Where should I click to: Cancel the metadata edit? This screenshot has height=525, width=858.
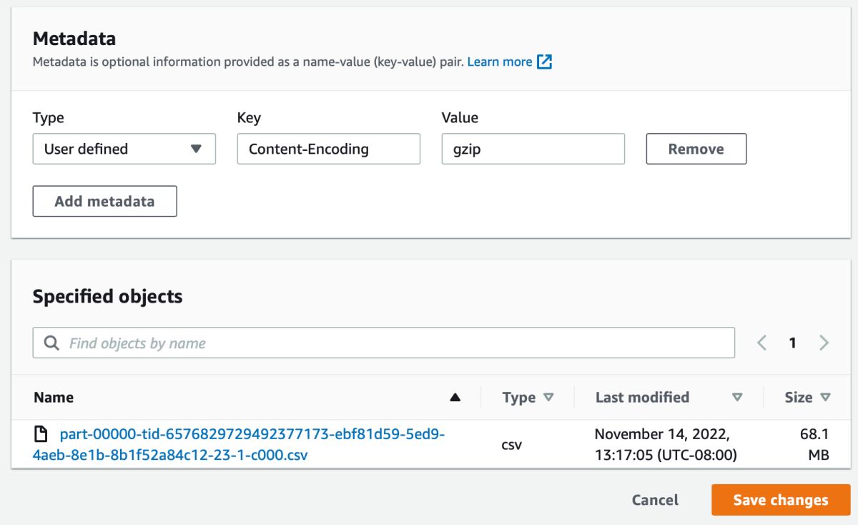pos(655,500)
